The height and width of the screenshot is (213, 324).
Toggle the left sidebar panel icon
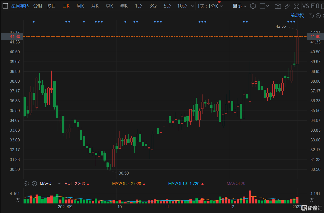click(5, 6)
